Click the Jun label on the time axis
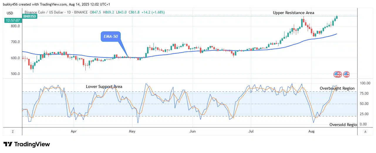 click(x=192, y=132)
